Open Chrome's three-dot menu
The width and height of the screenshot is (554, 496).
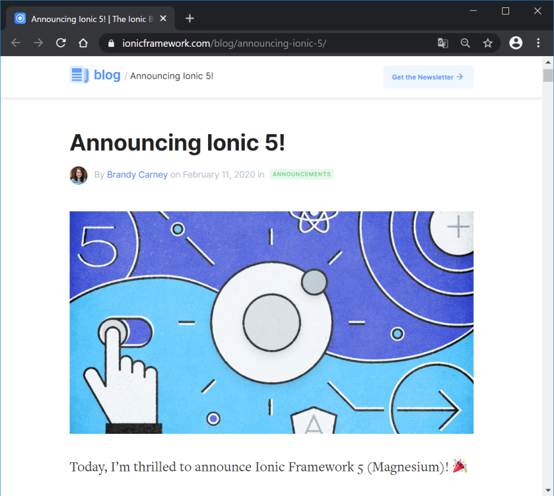(x=538, y=43)
